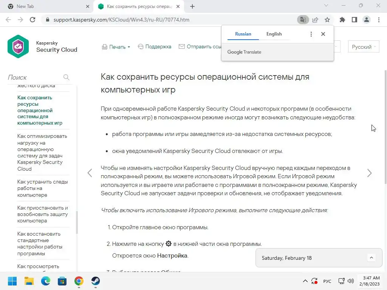Toggle the Chrome side panel
387x290 pixels.
354,20
